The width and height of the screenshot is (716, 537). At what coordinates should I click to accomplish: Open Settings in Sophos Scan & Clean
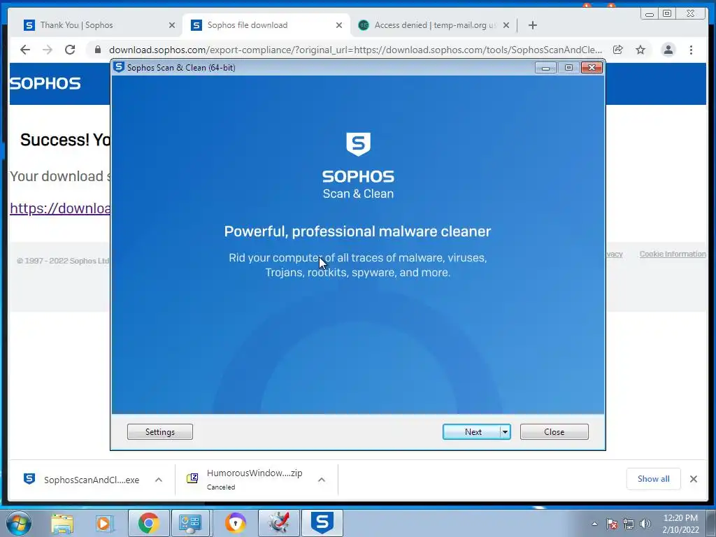tap(160, 432)
